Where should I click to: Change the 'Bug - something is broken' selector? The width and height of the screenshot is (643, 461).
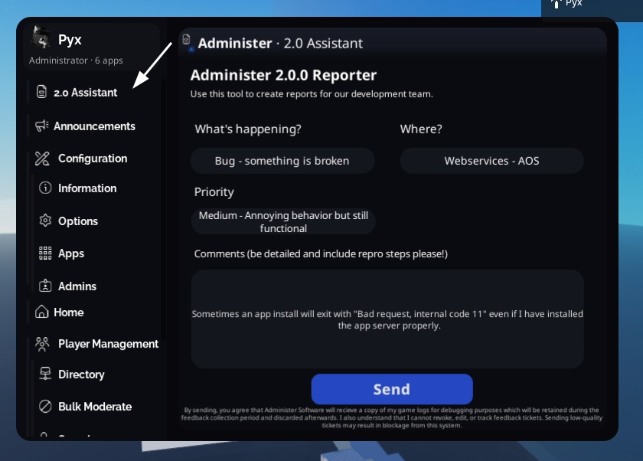coord(282,161)
